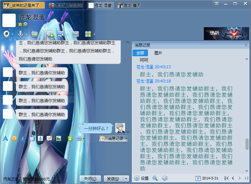Expand remote desktop options dropdown arrow
Viewport: 251px width, 184px height.
67,35
